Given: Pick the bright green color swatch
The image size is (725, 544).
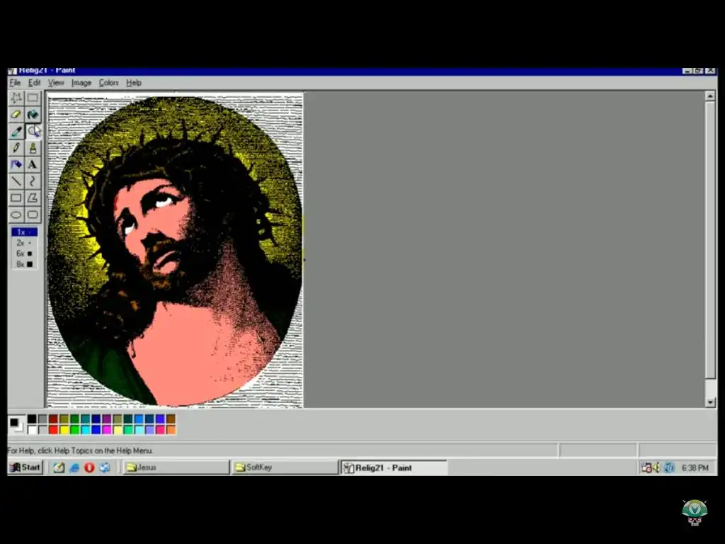Looking at the screenshot, I should [x=75, y=430].
